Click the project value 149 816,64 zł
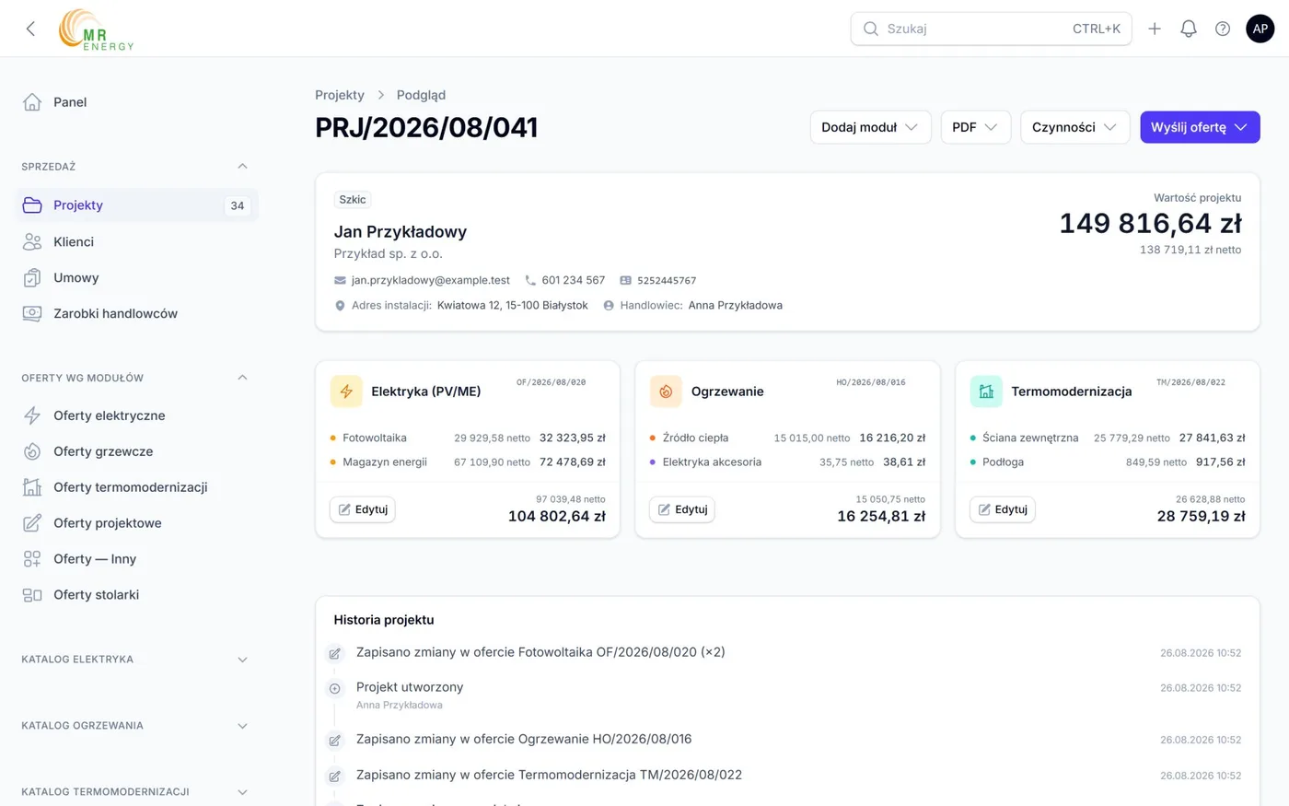 click(1150, 224)
